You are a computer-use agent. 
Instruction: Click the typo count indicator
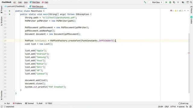[181, 11]
